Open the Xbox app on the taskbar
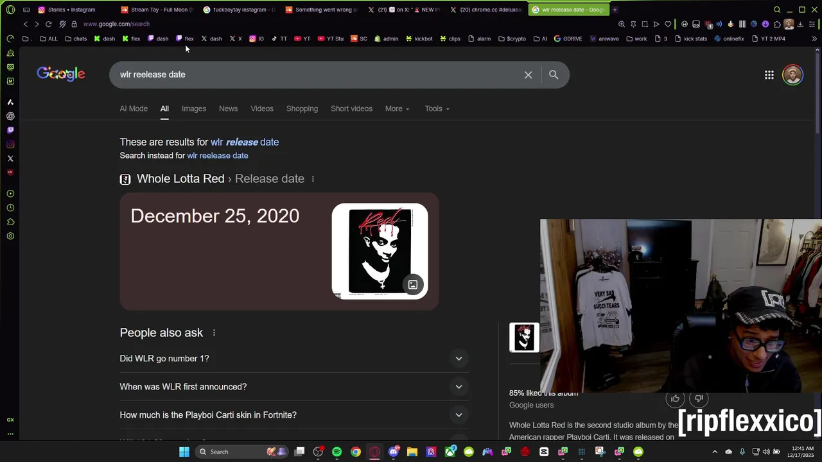Screen dimensions: 822x462 coord(450,452)
